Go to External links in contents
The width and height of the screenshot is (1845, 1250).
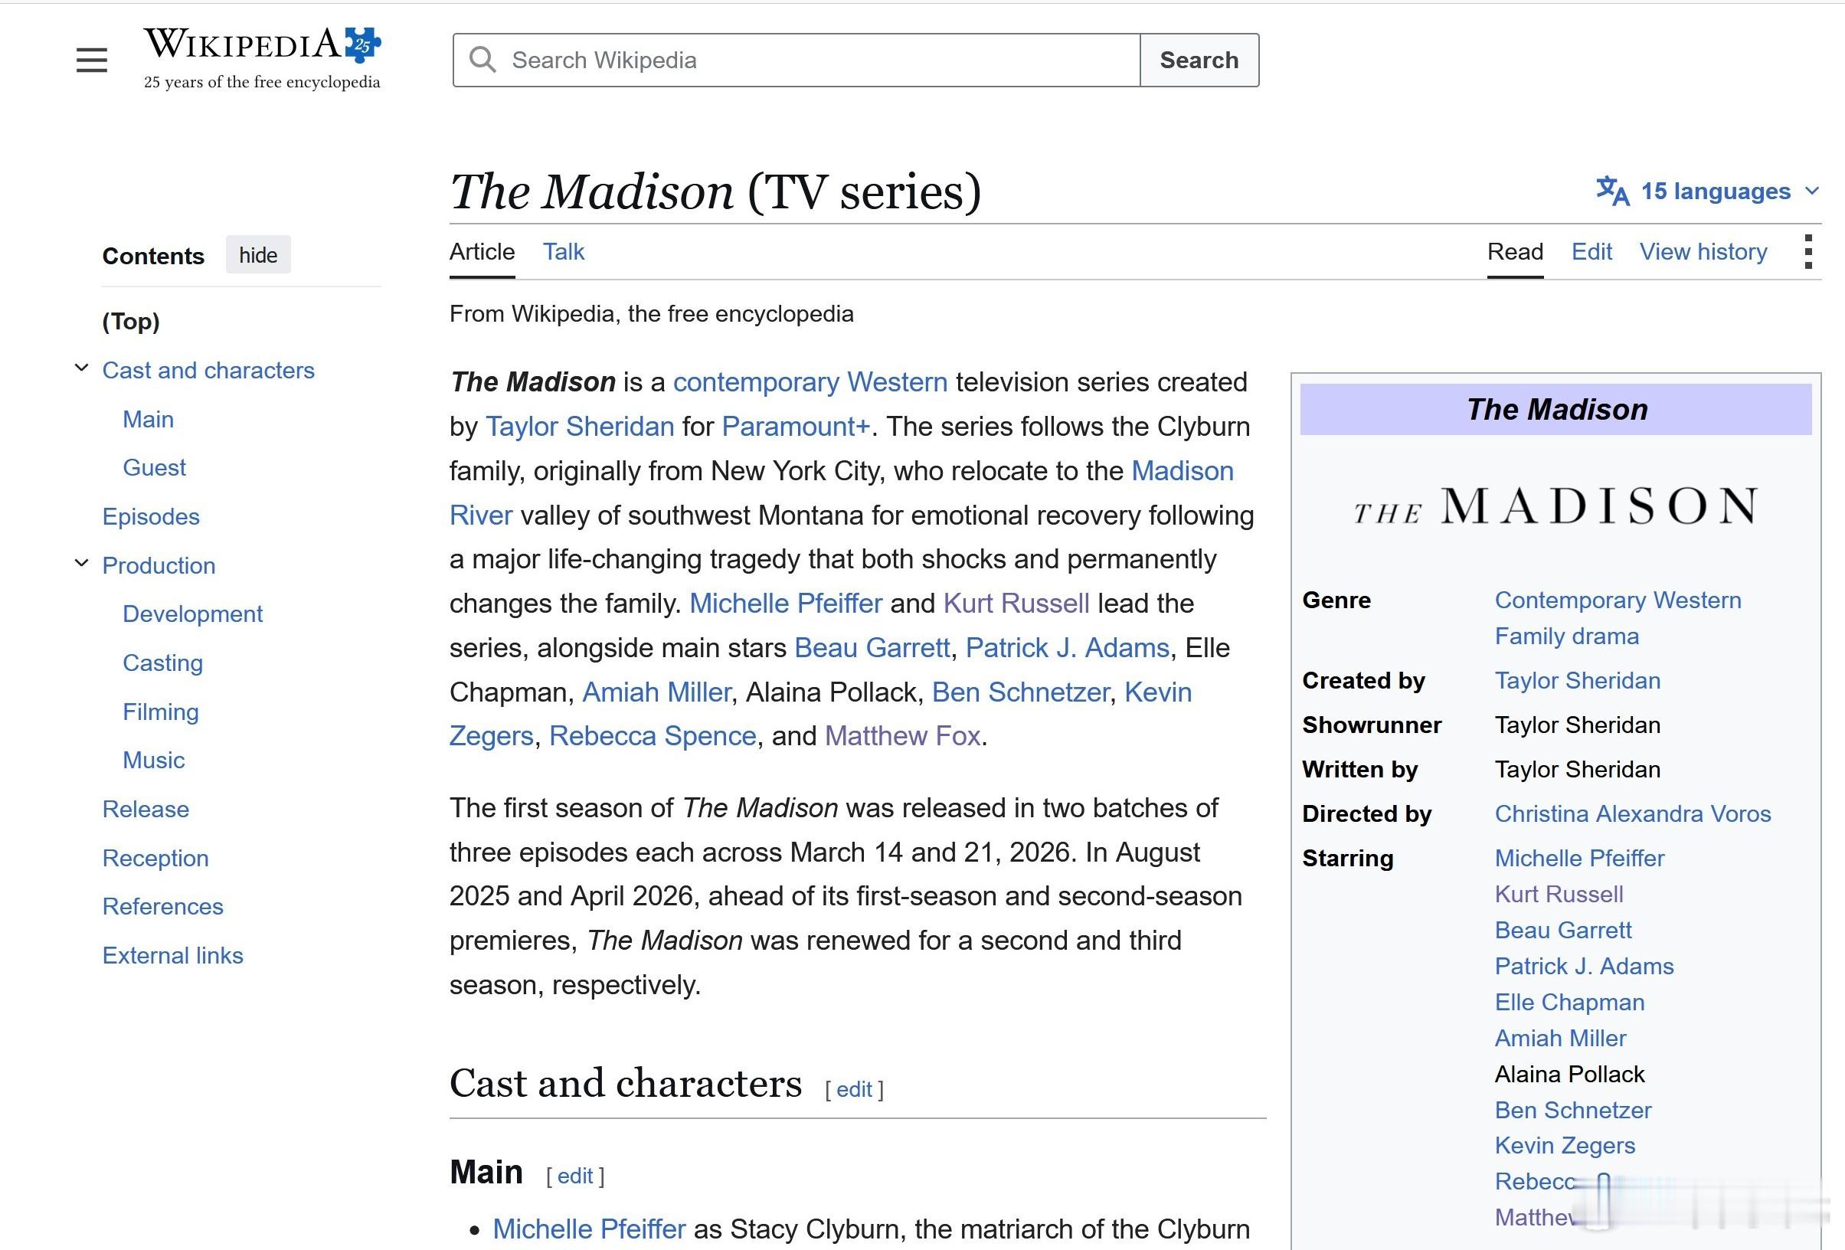point(172,955)
